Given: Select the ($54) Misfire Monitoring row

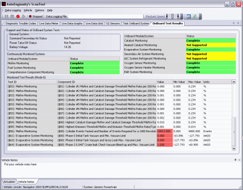Looking at the screenshot, I should [120, 122].
